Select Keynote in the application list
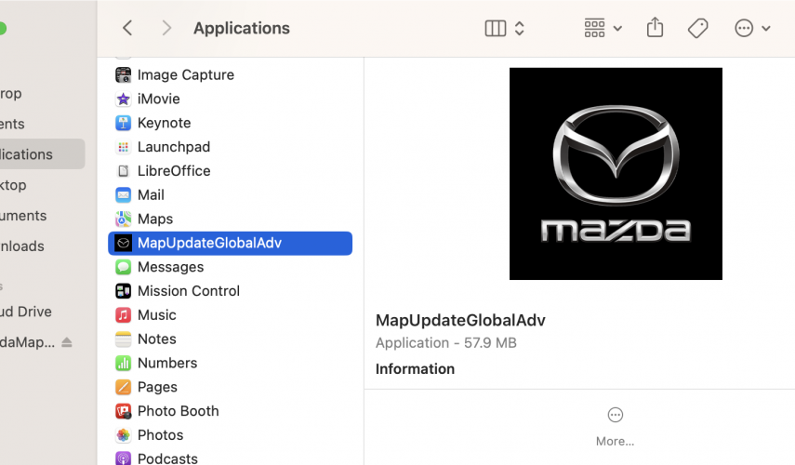The height and width of the screenshot is (465, 795). [x=164, y=123]
